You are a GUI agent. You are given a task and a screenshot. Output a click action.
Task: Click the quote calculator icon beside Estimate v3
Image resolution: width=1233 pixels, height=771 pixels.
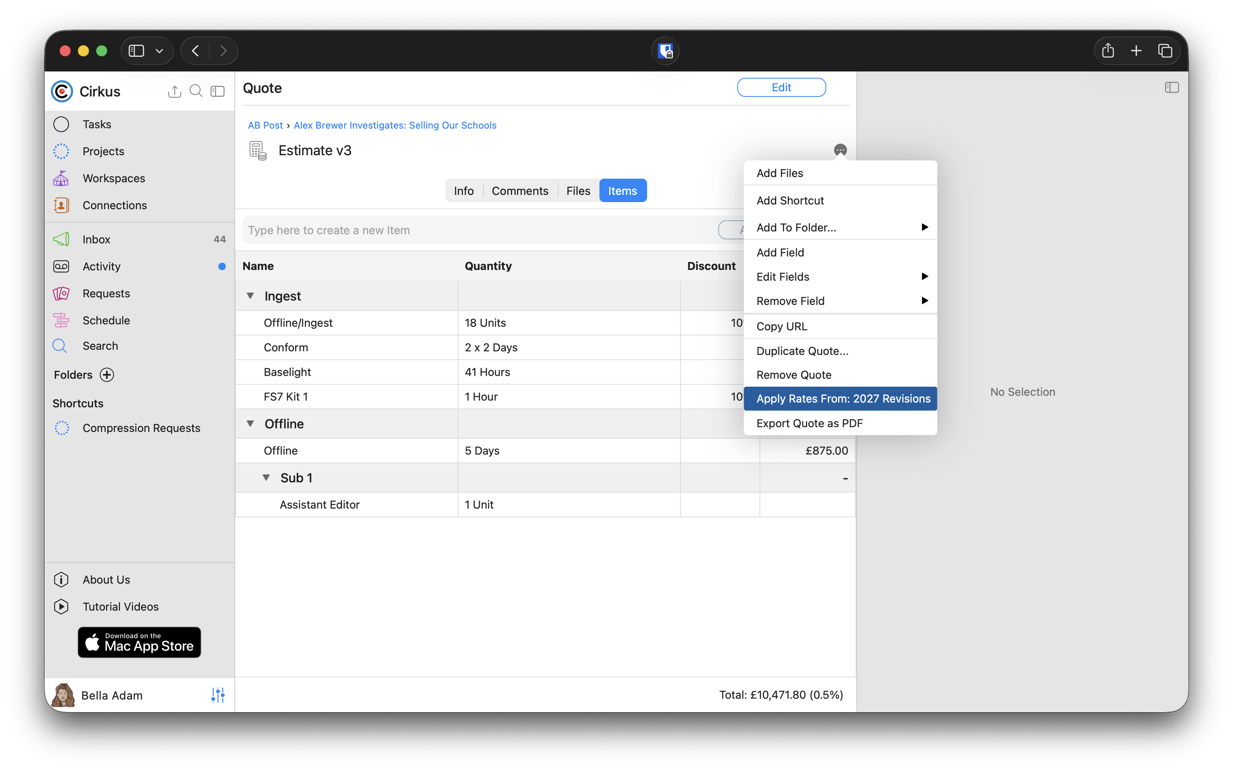[258, 151]
